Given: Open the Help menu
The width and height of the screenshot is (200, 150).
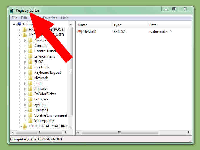Looking at the screenshot, I should coord(65,18).
